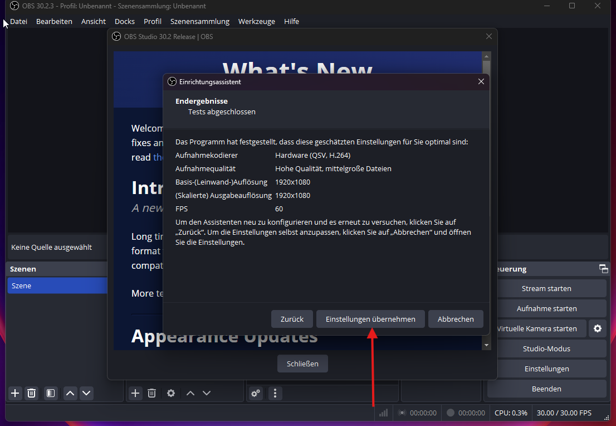Click the OBS logo in the Einrichtungsassistent title
The width and height of the screenshot is (616, 426).
pyautogui.click(x=172, y=81)
